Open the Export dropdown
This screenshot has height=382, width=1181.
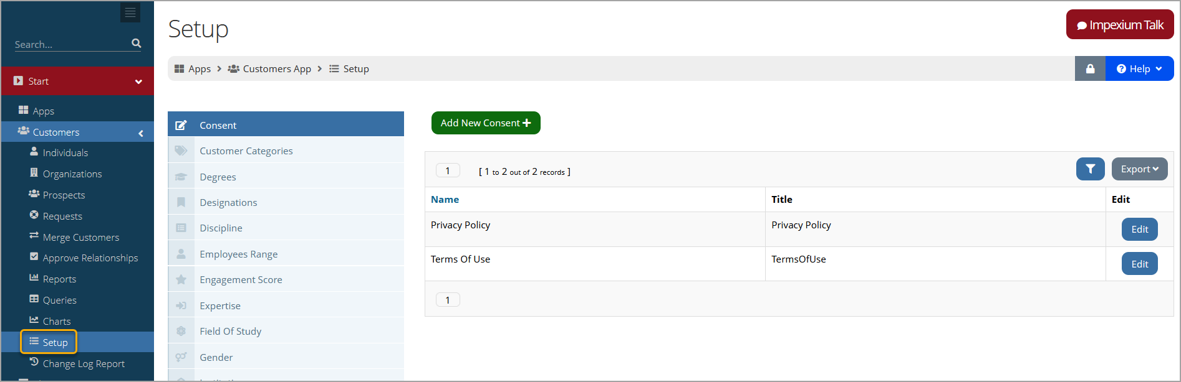[1139, 169]
